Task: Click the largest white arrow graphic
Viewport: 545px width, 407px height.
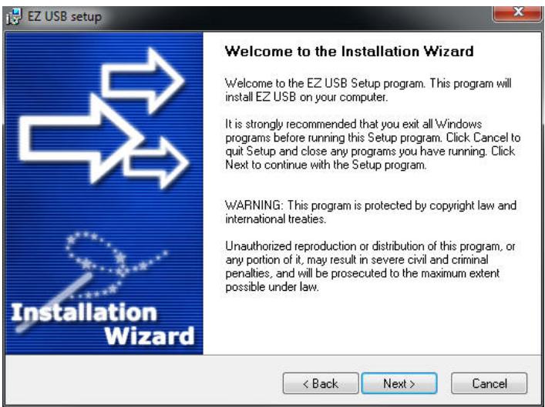Action: coord(82,138)
